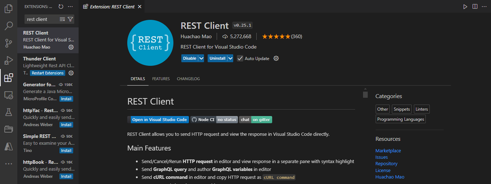
Task: Click Restart Extensions button for Thunder Client
Action: pos(48,73)
